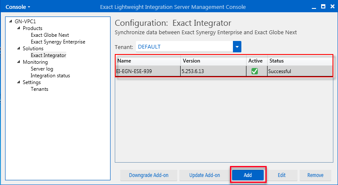Open the Tenant dropdown arrow
Image resolution: width=338 pixels, height=185 pixels.
click(x=237, y=46)
